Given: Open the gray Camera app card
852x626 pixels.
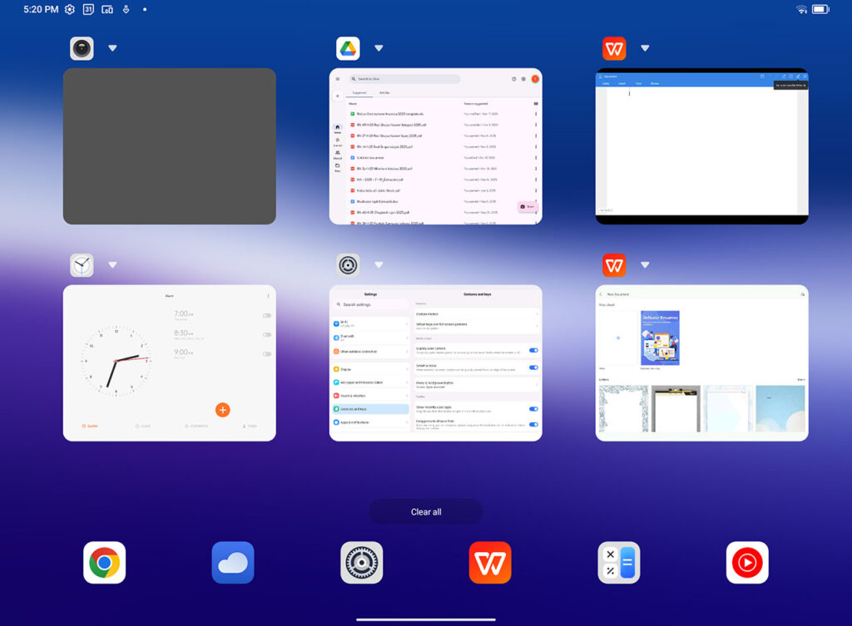Looking at the screenshot, I should (170, 146).
